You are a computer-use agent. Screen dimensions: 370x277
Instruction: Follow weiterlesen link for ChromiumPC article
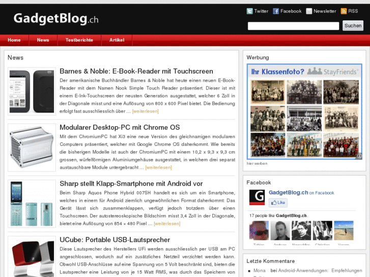tap(159, 167)
